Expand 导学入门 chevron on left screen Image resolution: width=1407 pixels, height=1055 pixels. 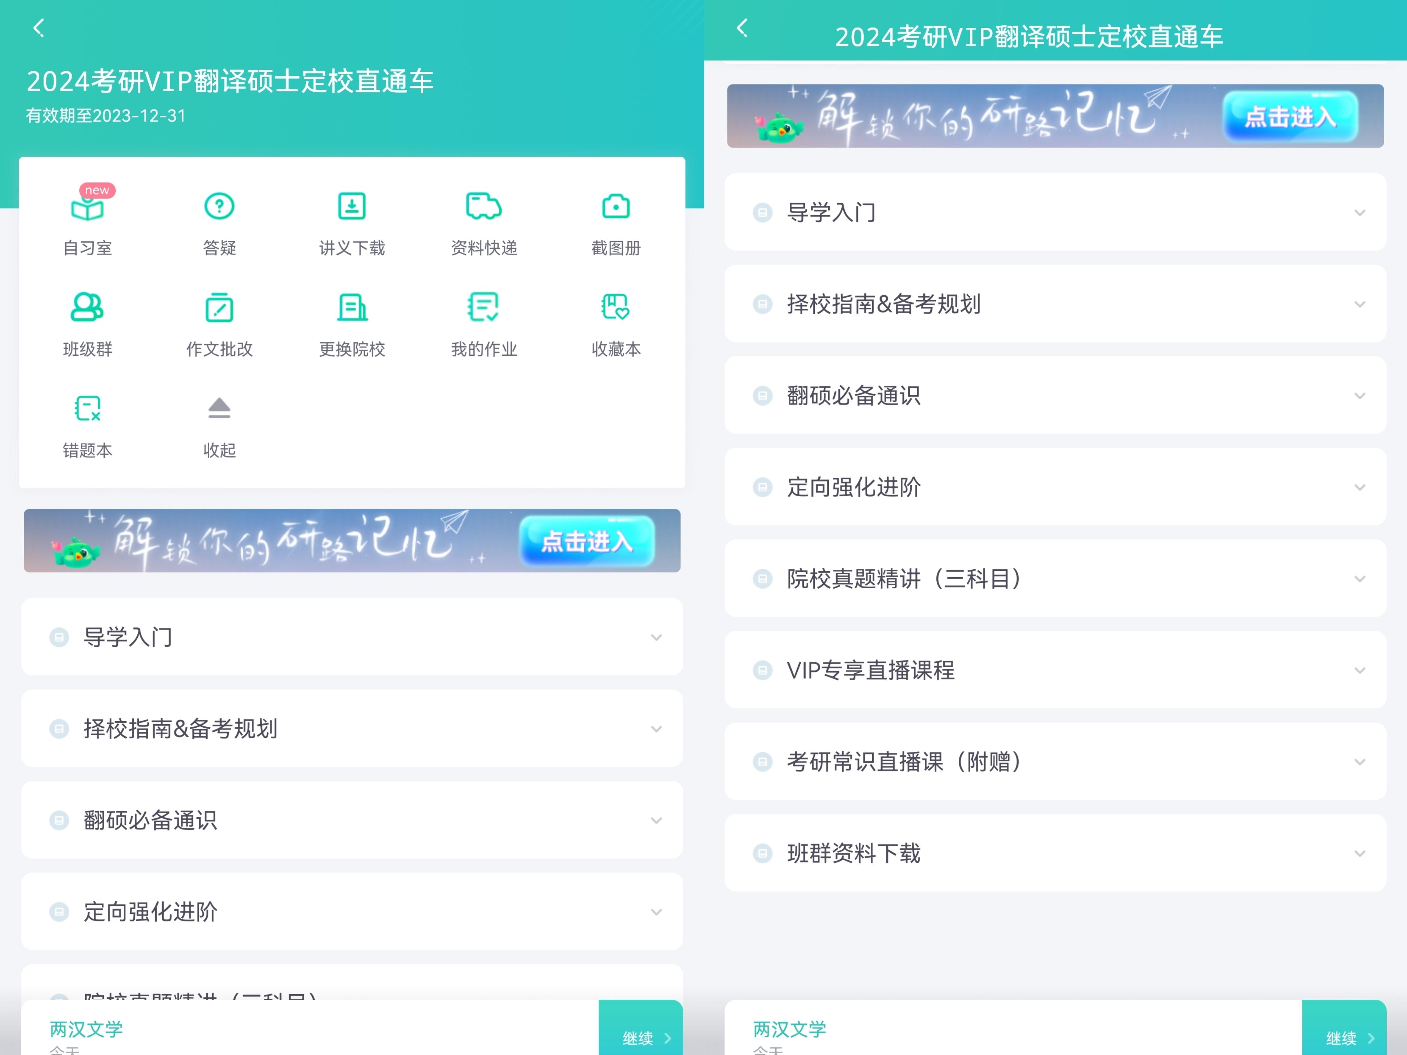[x=656, y=637]
